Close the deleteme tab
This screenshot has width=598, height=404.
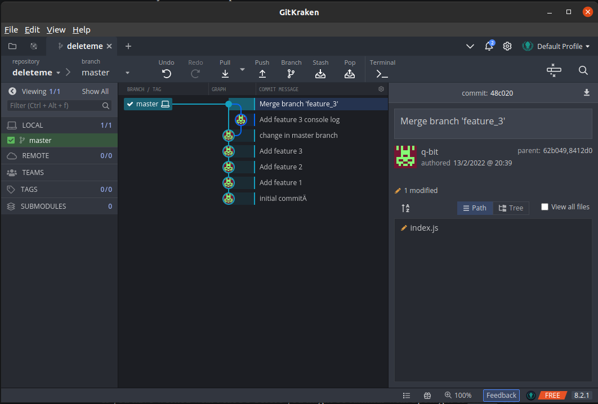point(109,46)
